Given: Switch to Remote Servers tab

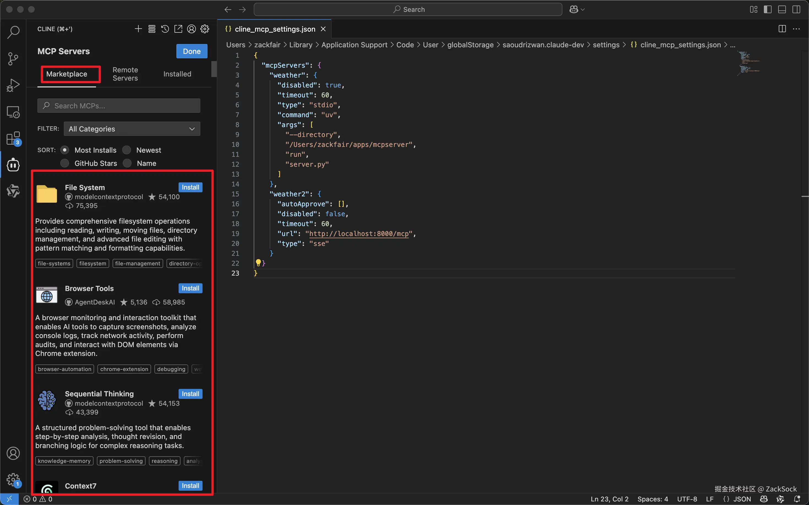Looking at the screenshot, I should pyautogui.click(x=125, y=74).
